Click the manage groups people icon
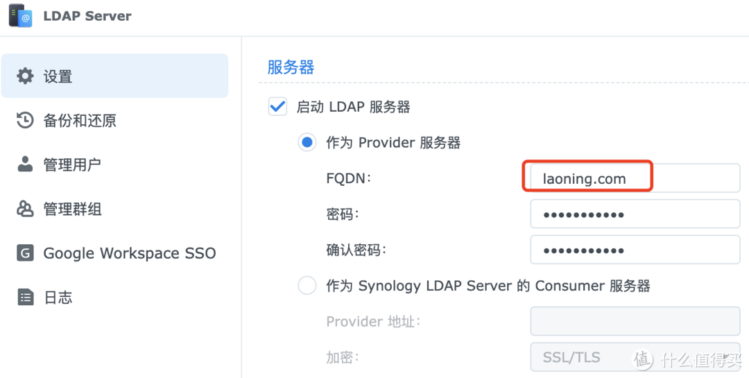 (x=25, y=209)
